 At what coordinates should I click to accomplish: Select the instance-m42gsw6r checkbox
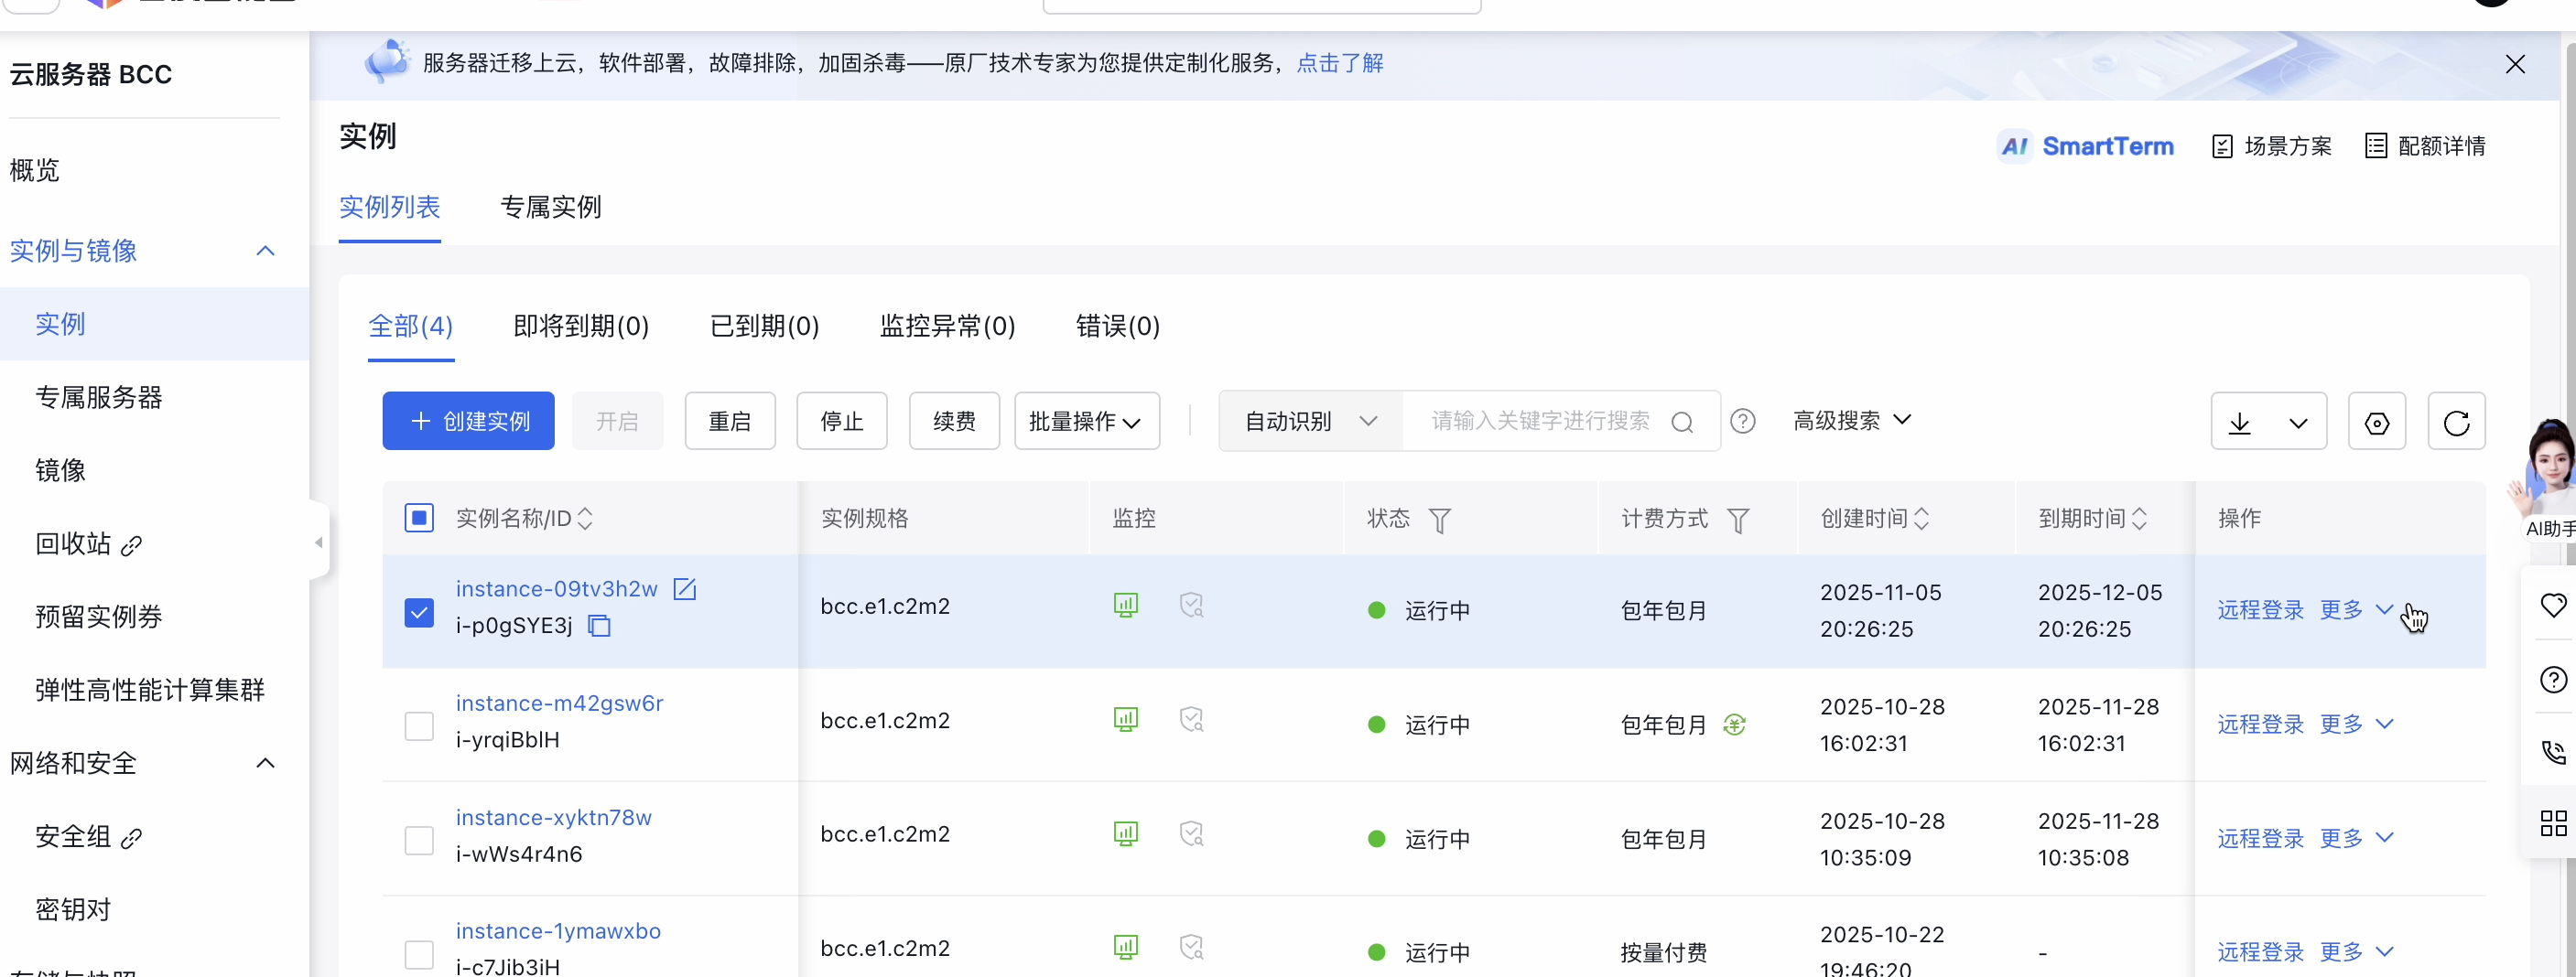coord(418,726)
